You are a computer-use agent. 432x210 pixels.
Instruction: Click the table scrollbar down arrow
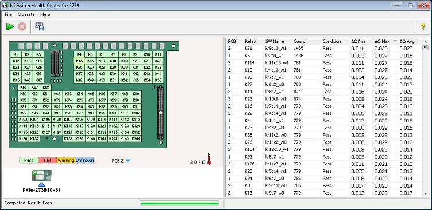pos(425,194)
